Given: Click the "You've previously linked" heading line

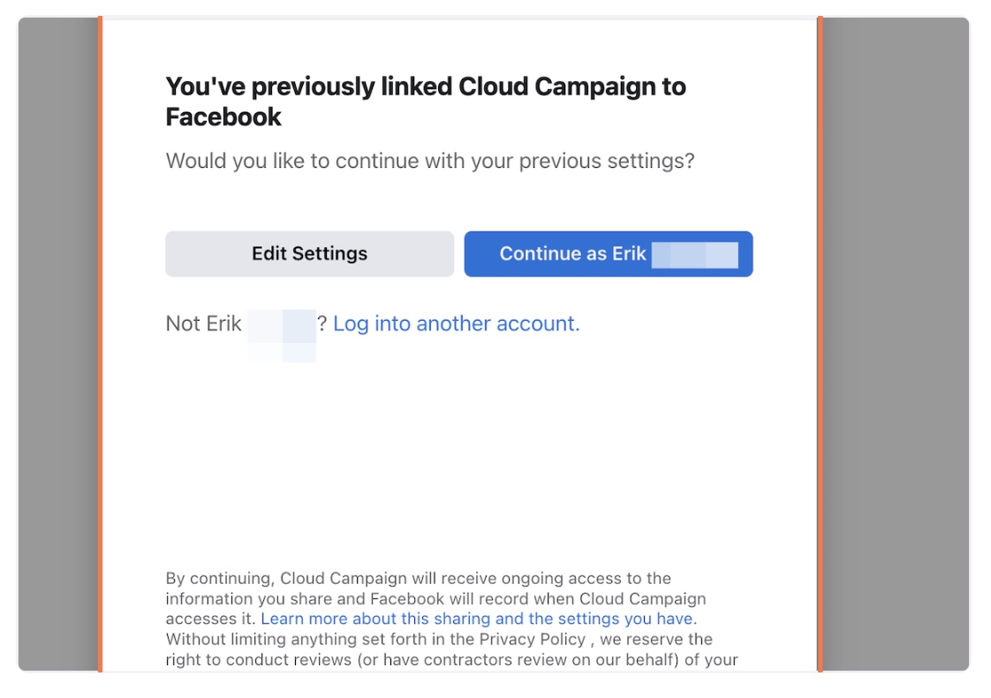Looking at the screenshot, I should 426,87.
